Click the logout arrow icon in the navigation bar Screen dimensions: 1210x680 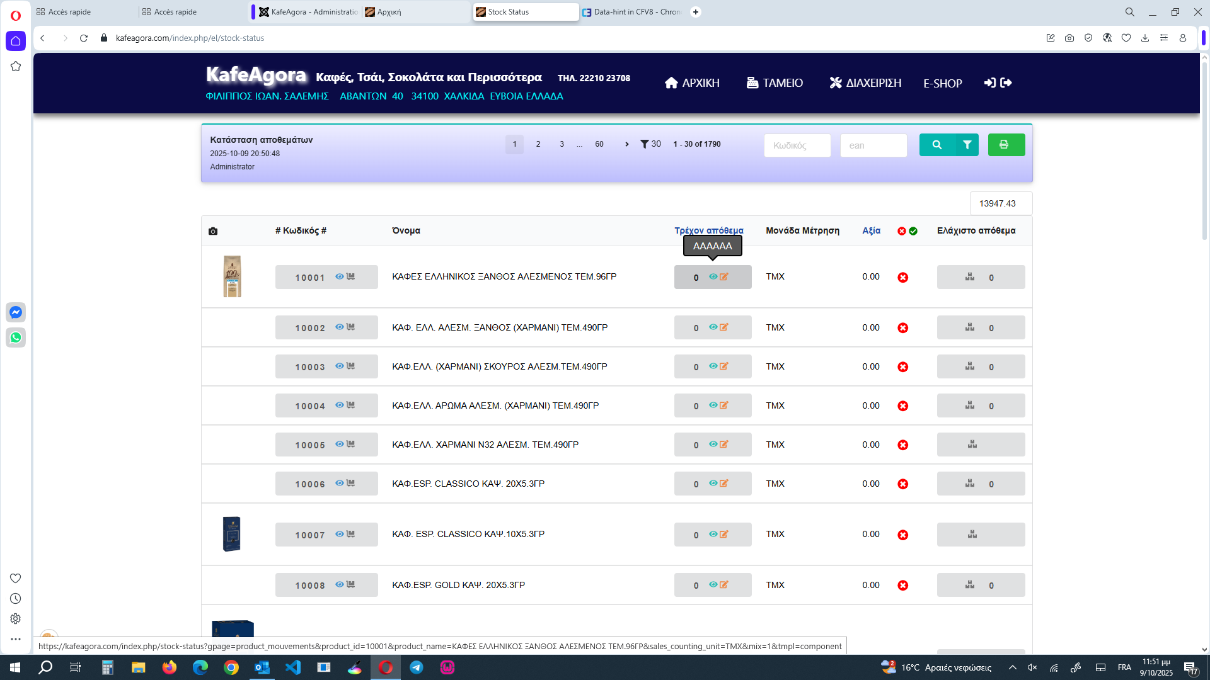tap(1006, 82)
